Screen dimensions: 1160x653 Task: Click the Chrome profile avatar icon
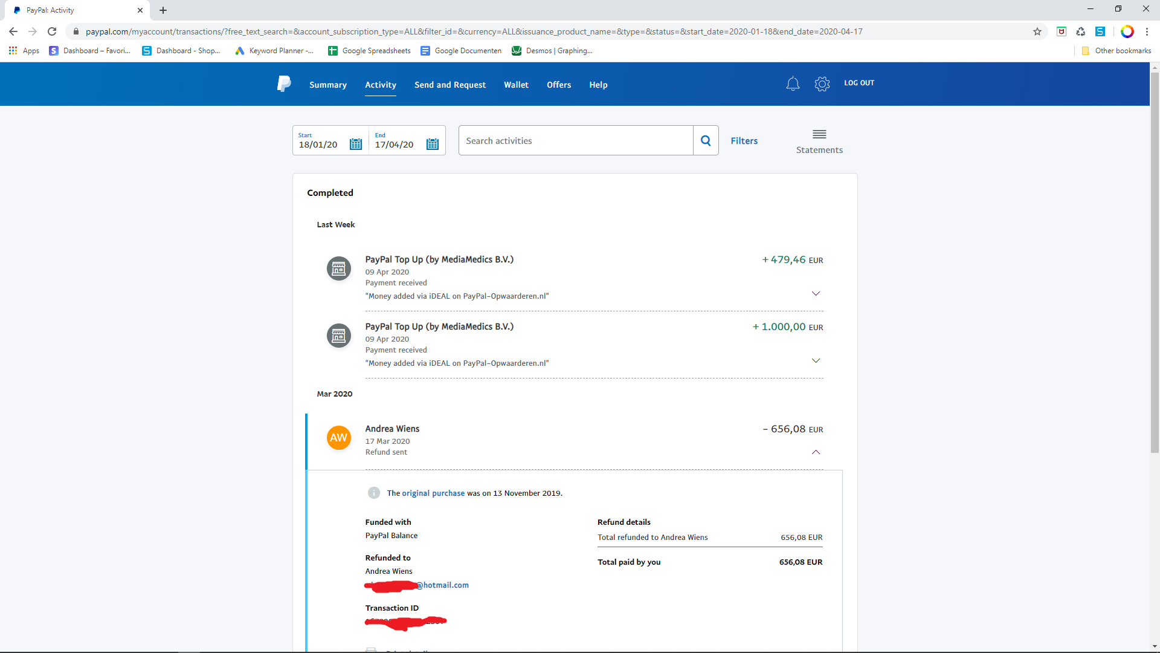coord(1127,31)
